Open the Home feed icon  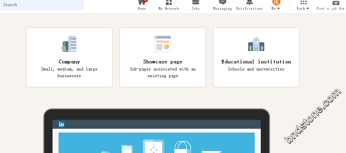[142, 2]
